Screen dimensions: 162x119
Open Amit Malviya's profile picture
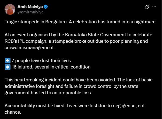click(10, 9)
